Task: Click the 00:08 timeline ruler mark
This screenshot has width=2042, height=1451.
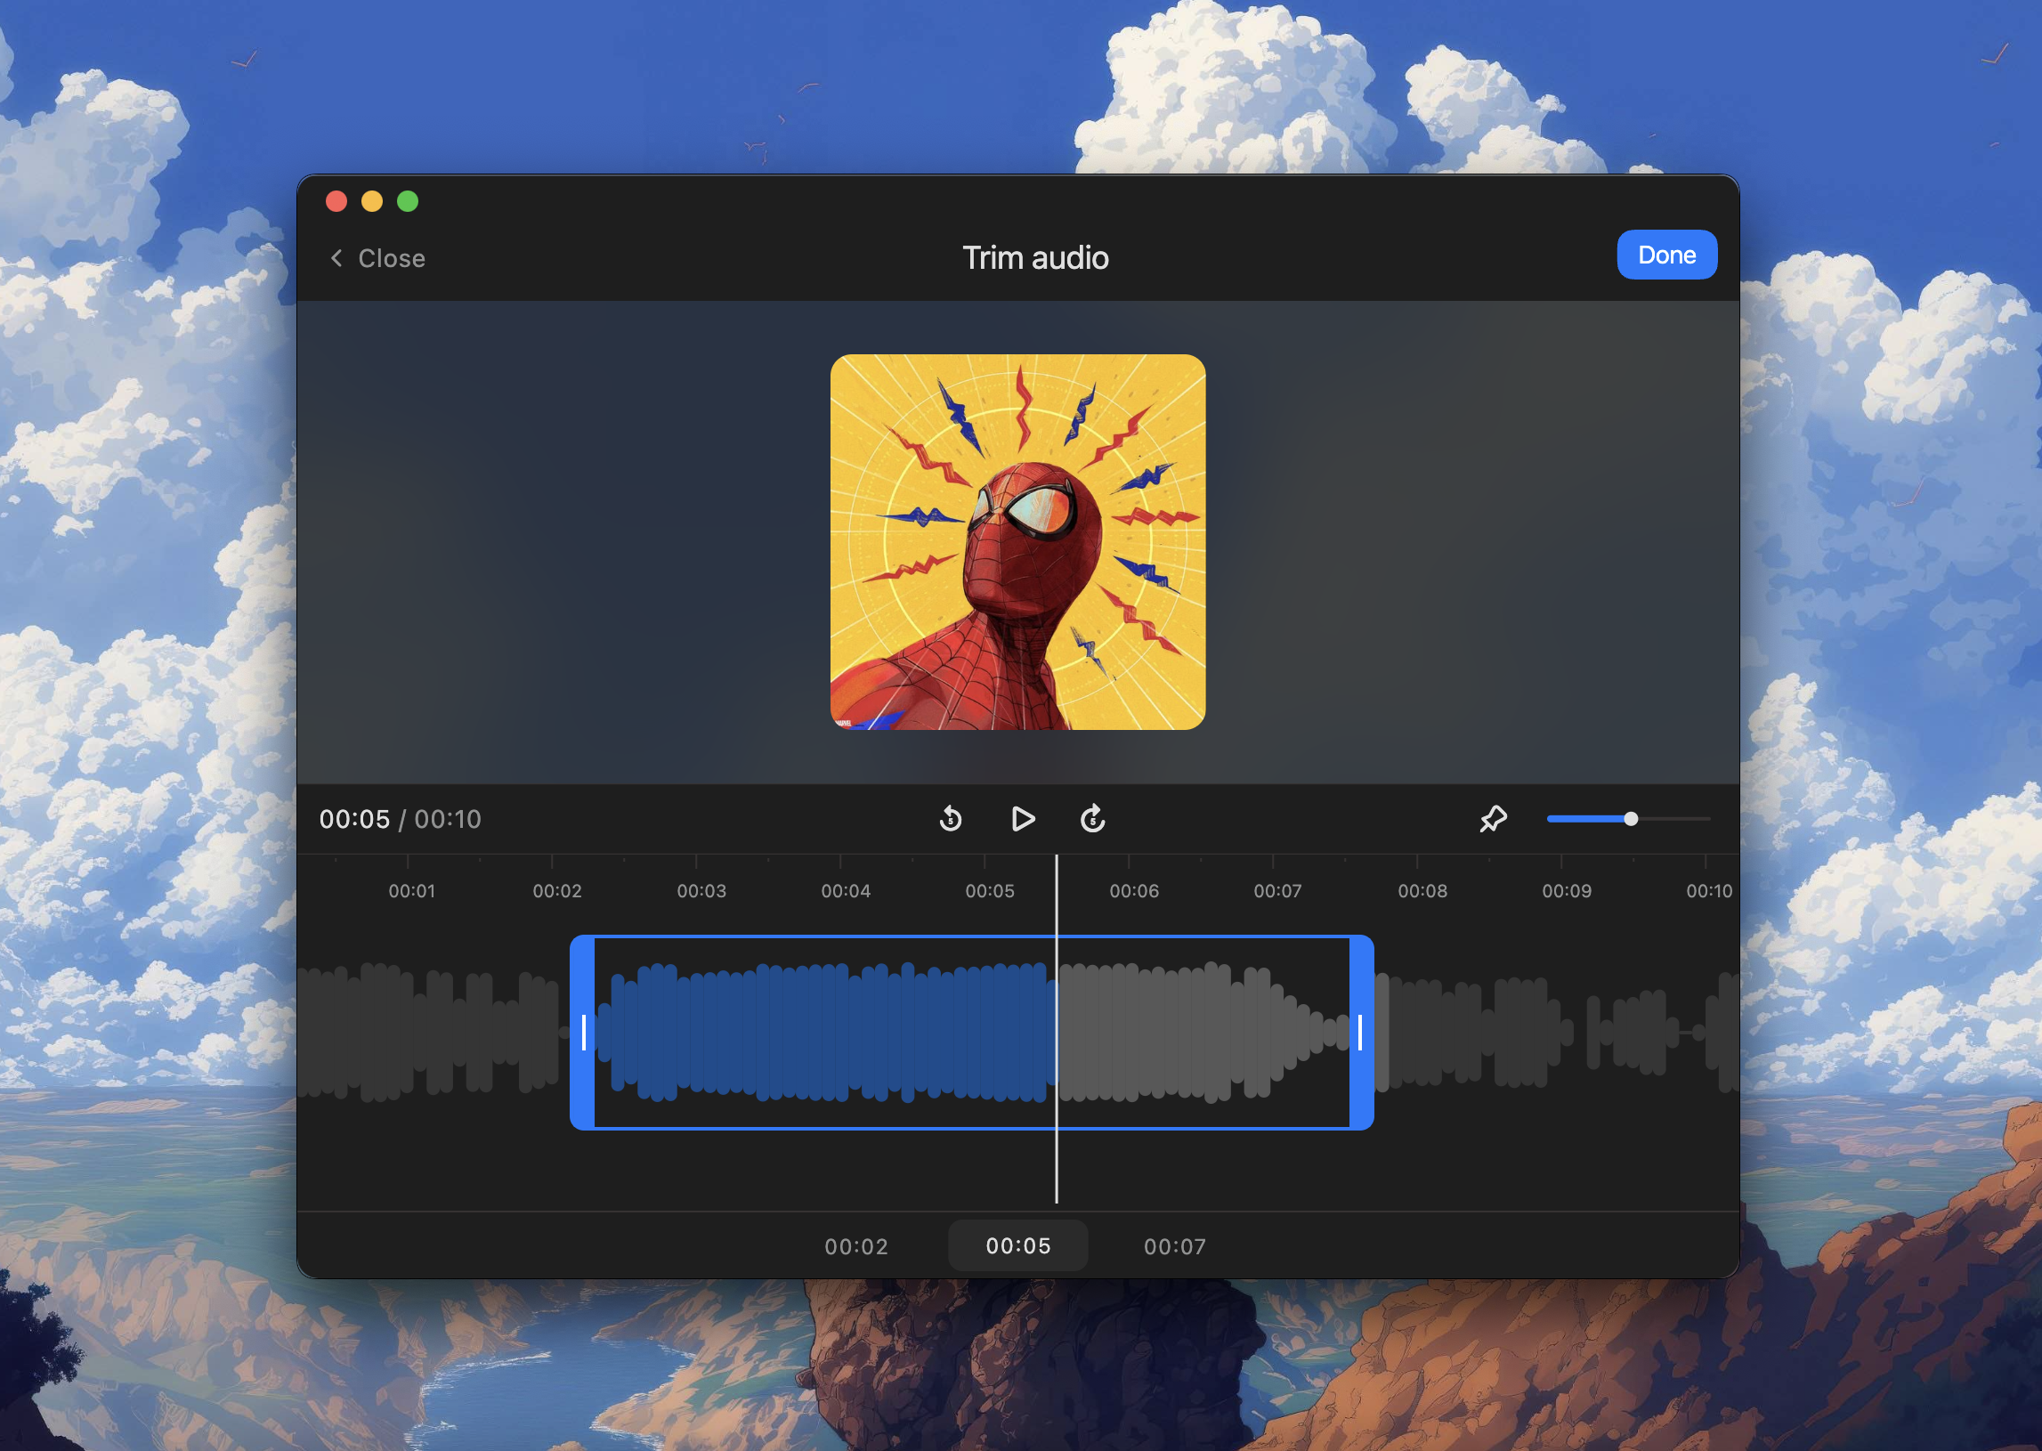Action: pos(1422,891)
